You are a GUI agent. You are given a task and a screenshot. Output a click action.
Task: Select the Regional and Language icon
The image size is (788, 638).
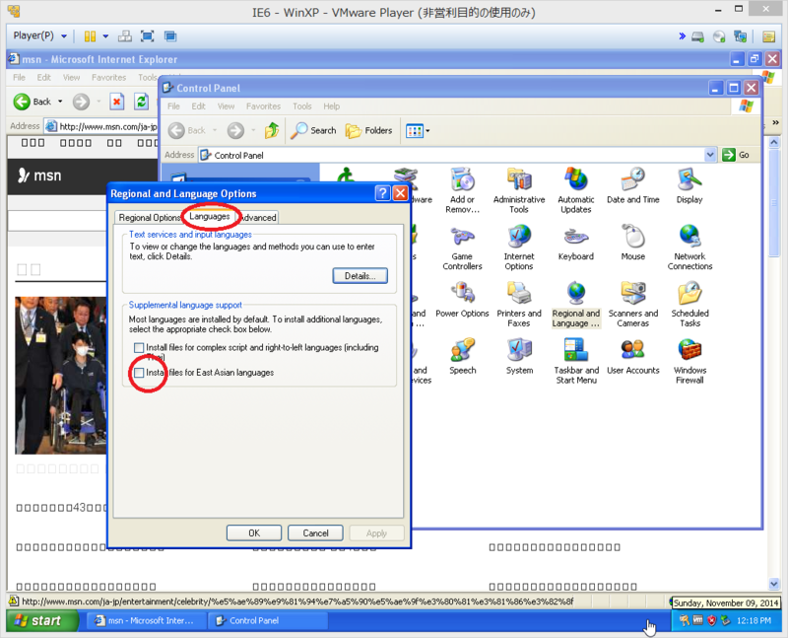pos(576,305)
